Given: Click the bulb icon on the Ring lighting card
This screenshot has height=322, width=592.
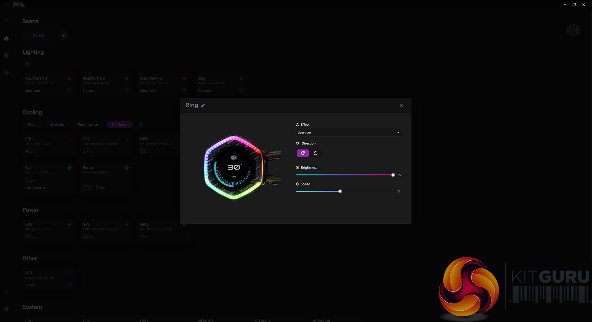Looking at the screenshot, I should pos(241,79).
